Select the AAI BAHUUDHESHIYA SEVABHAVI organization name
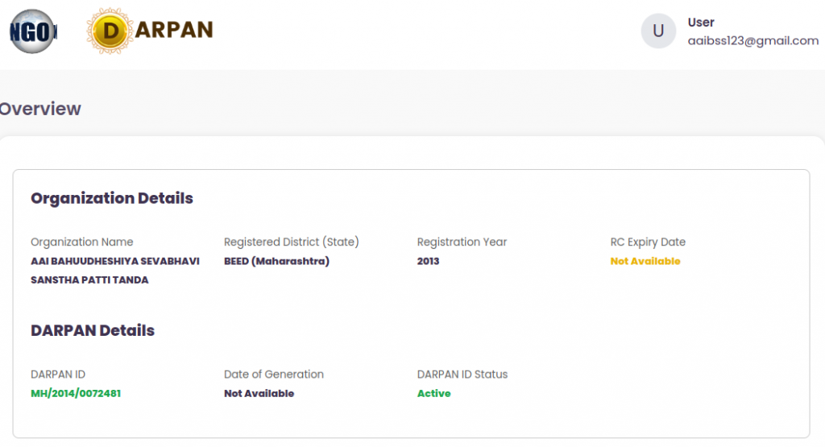825x447 pixels. [114, 262]
